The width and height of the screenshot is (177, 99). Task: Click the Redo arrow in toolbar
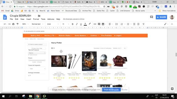9,24
